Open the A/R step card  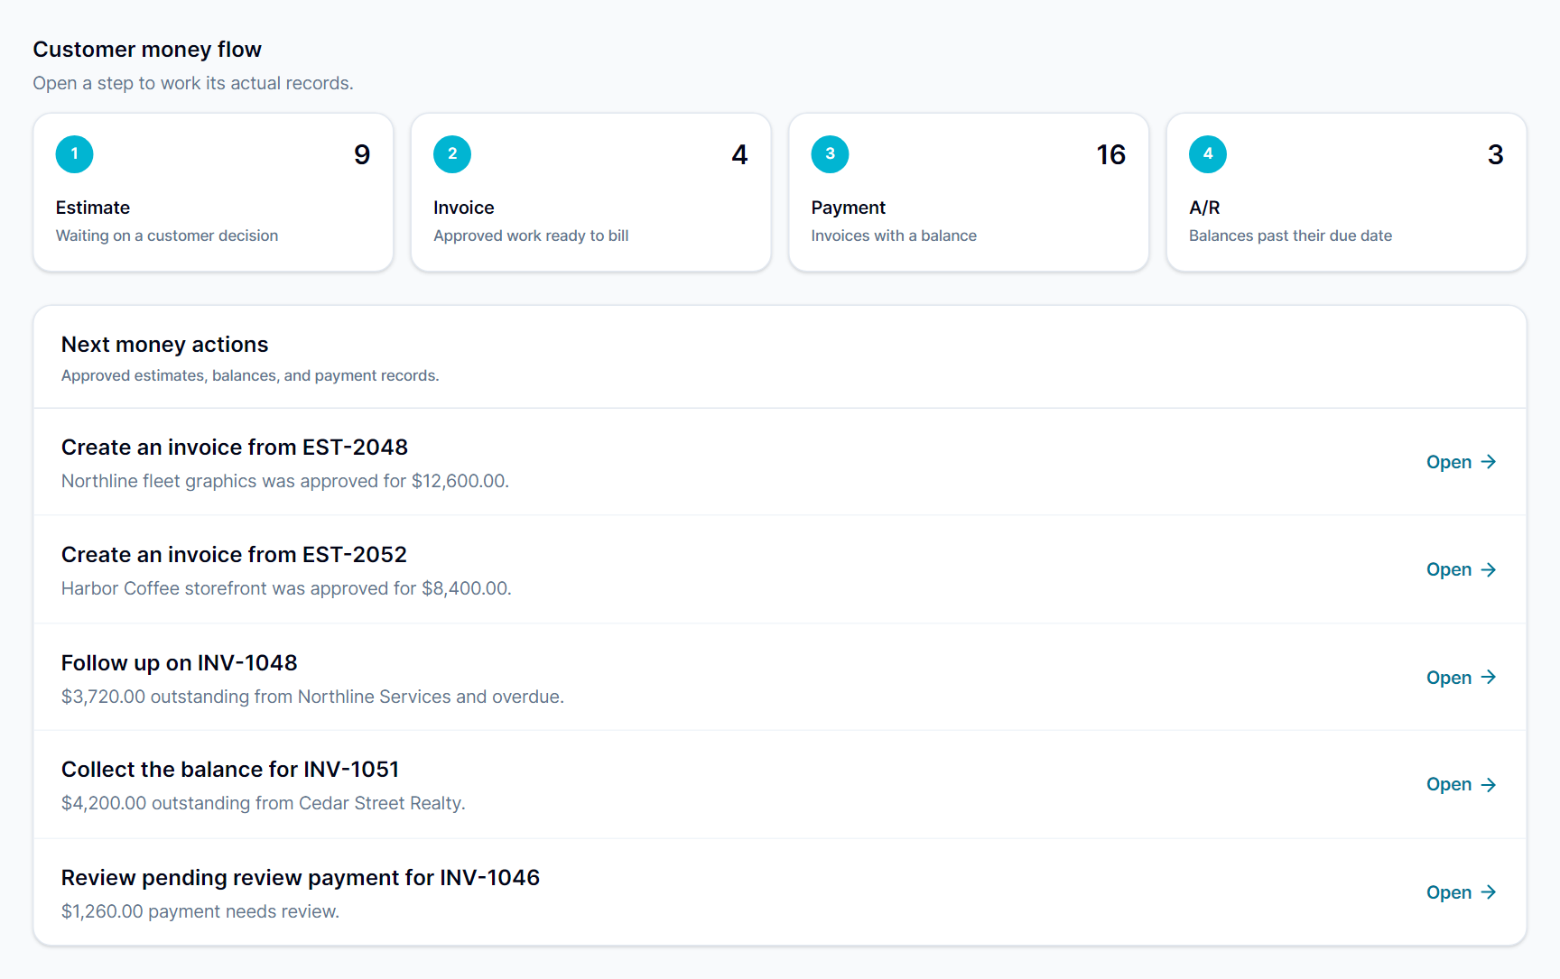click(x=1346, y=192)
